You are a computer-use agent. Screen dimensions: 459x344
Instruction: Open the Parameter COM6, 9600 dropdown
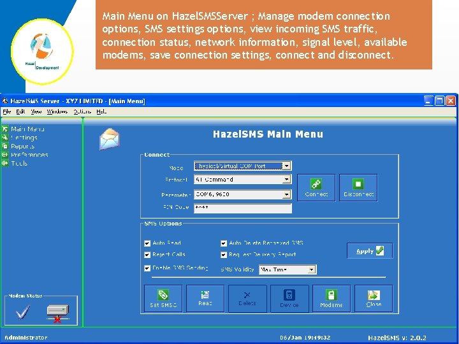click(x=243, y=194)
